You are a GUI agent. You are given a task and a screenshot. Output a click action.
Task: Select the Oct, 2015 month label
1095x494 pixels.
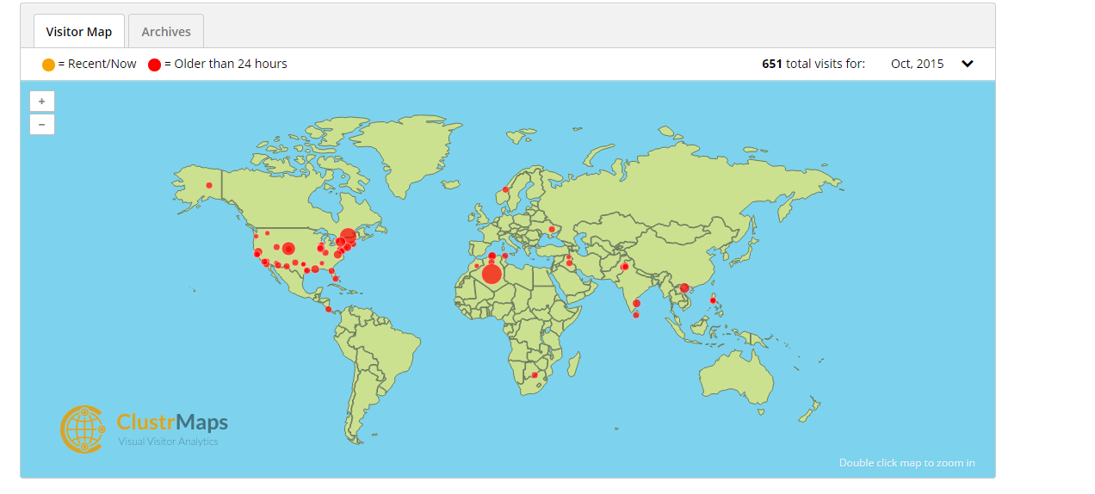coord(917,64)
